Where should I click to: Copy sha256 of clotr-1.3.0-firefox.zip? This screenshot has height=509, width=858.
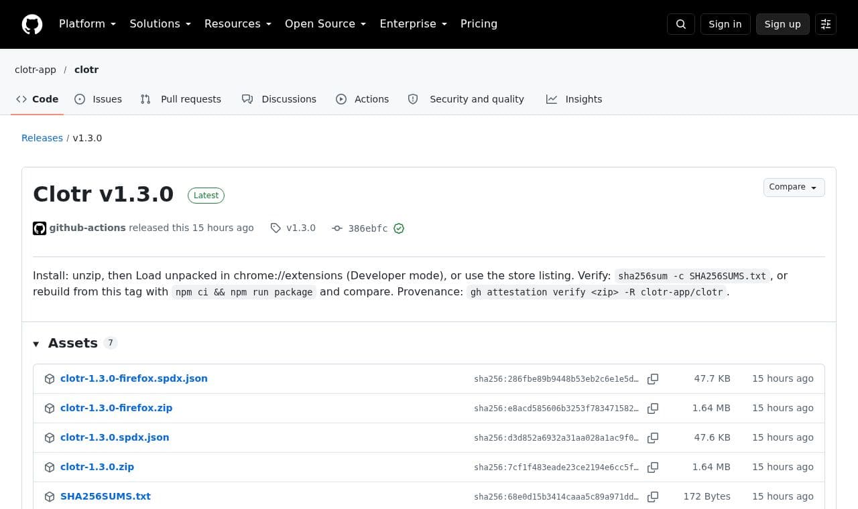point(653,409)
